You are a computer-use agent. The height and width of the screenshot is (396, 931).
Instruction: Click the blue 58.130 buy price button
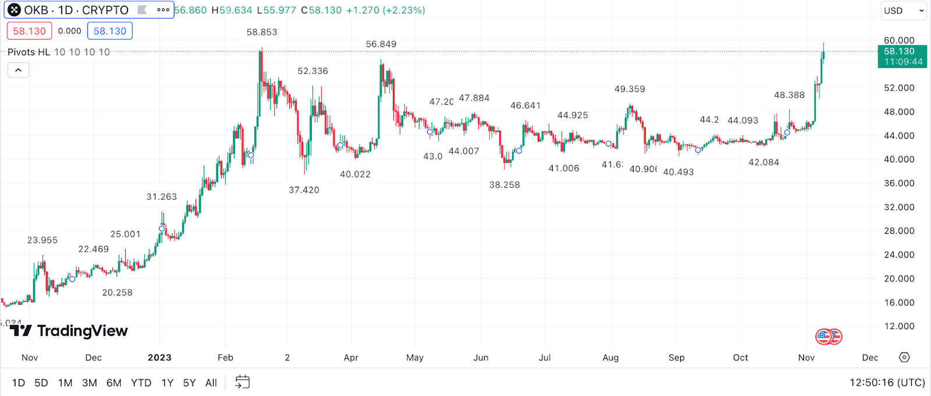pos(110,31)
